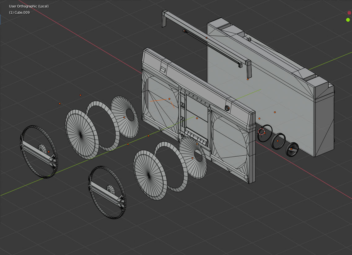Screen dimensions: 352x255
Task: Click the 3D cursor crosshair circle
Action: point(261,132)
